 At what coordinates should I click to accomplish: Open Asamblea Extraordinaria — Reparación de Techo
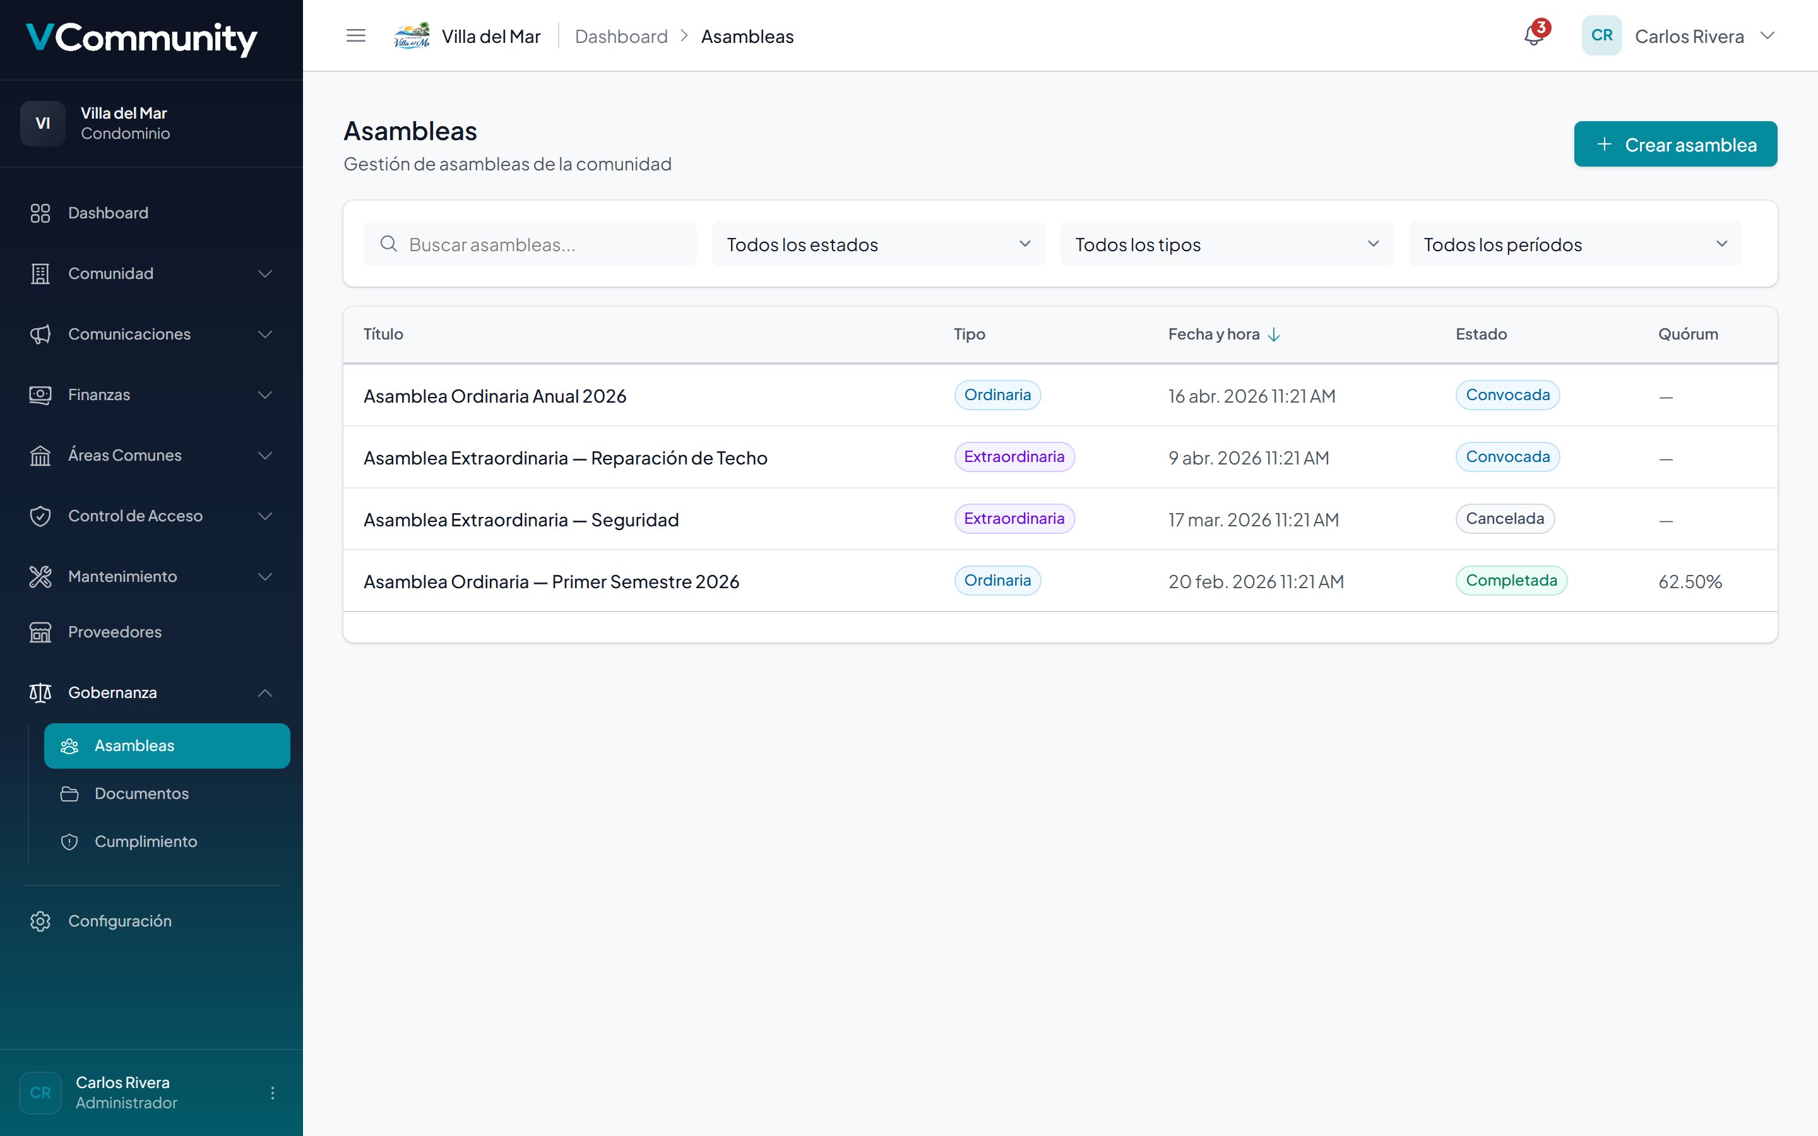click(x=1060, y=458)
